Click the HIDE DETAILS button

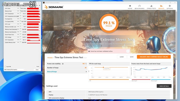point(164,86)
